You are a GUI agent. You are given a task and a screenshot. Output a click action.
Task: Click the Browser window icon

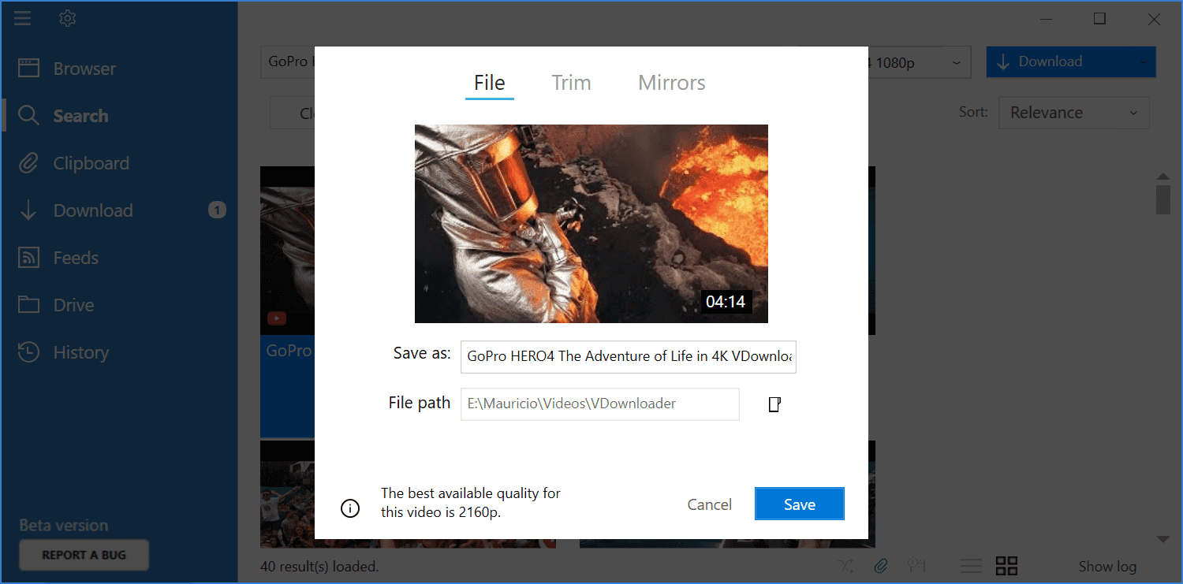click(28, 69)
